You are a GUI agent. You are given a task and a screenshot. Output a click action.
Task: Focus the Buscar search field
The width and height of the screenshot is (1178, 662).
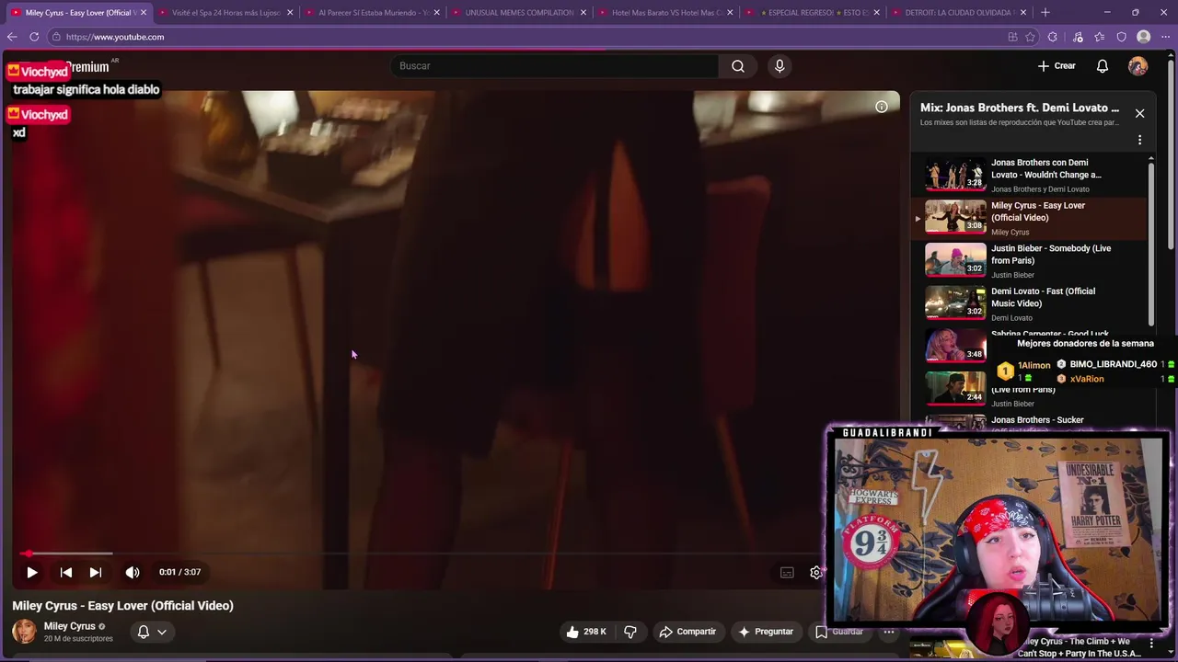click(x=555, y=66)
